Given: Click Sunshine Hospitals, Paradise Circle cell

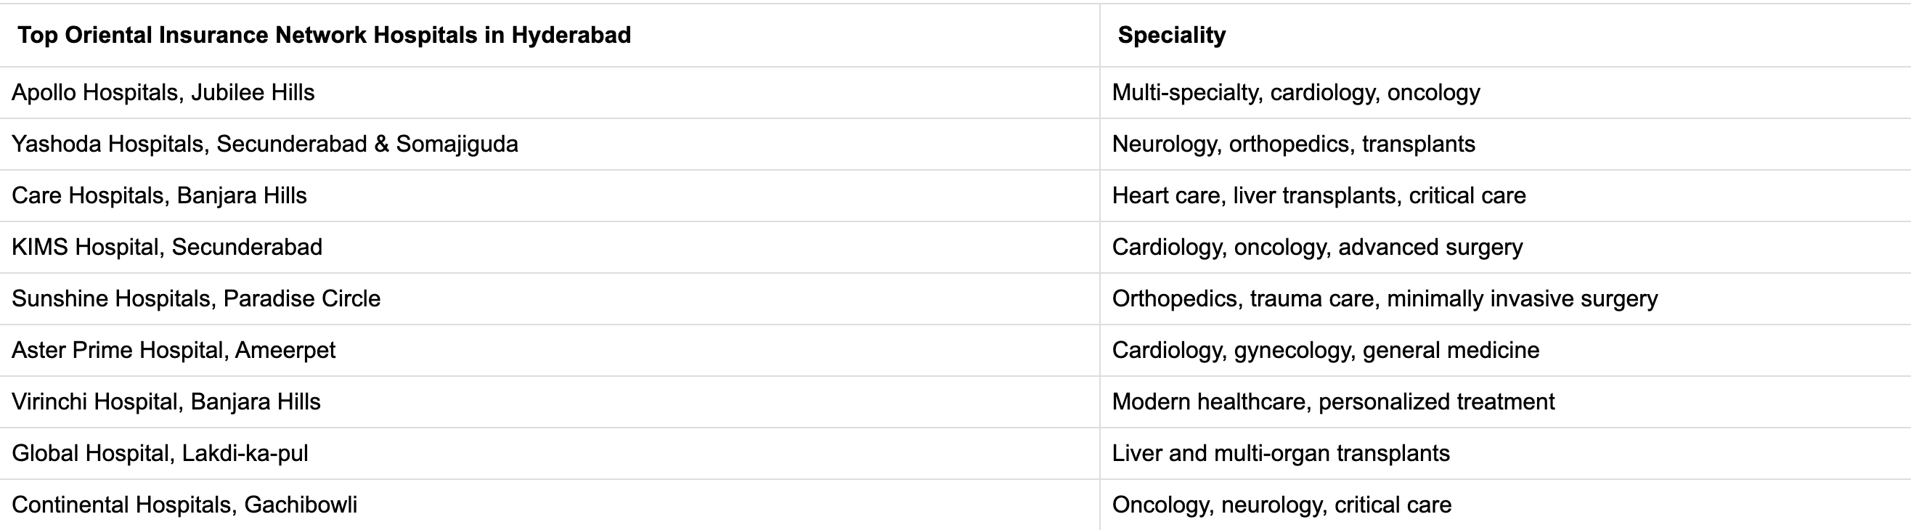Looking at the screenshot, I should 196,299.
